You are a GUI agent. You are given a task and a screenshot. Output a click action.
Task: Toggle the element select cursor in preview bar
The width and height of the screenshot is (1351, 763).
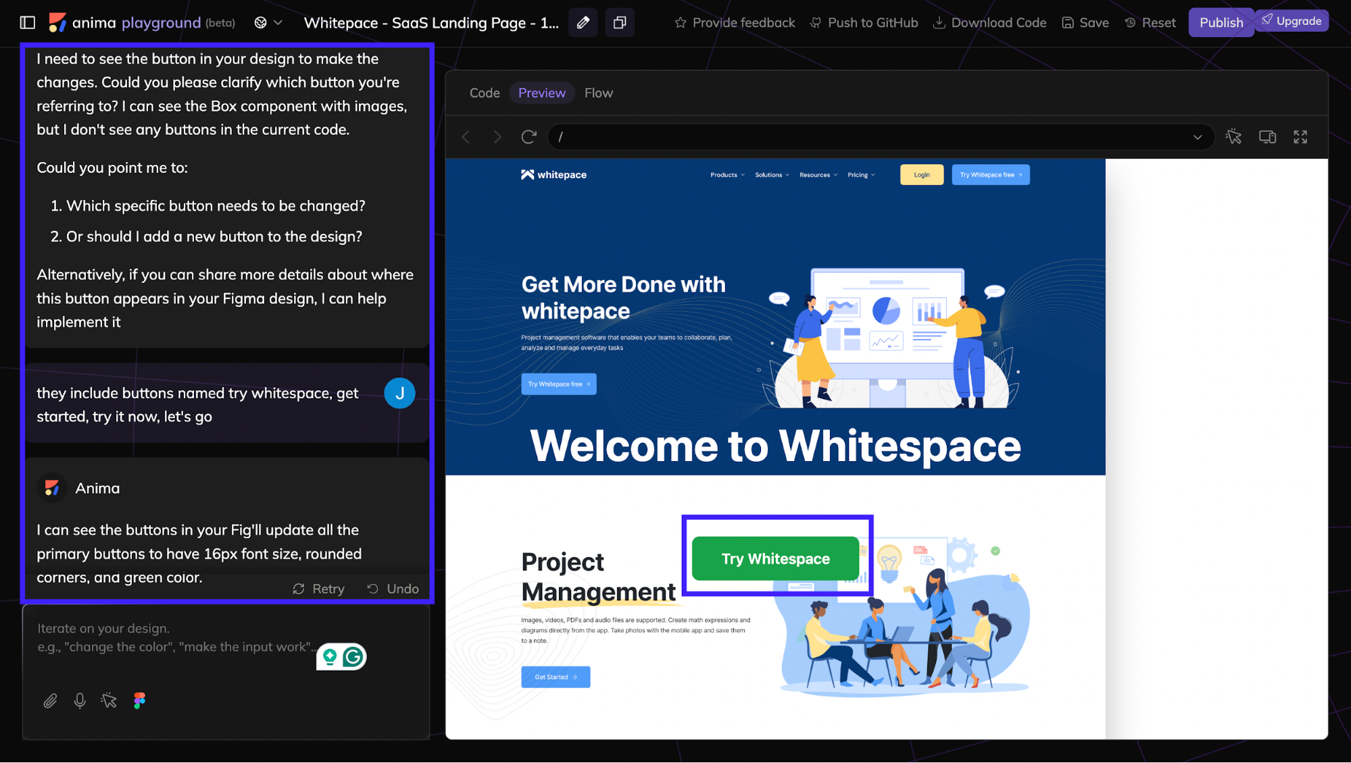[1233, 137]
